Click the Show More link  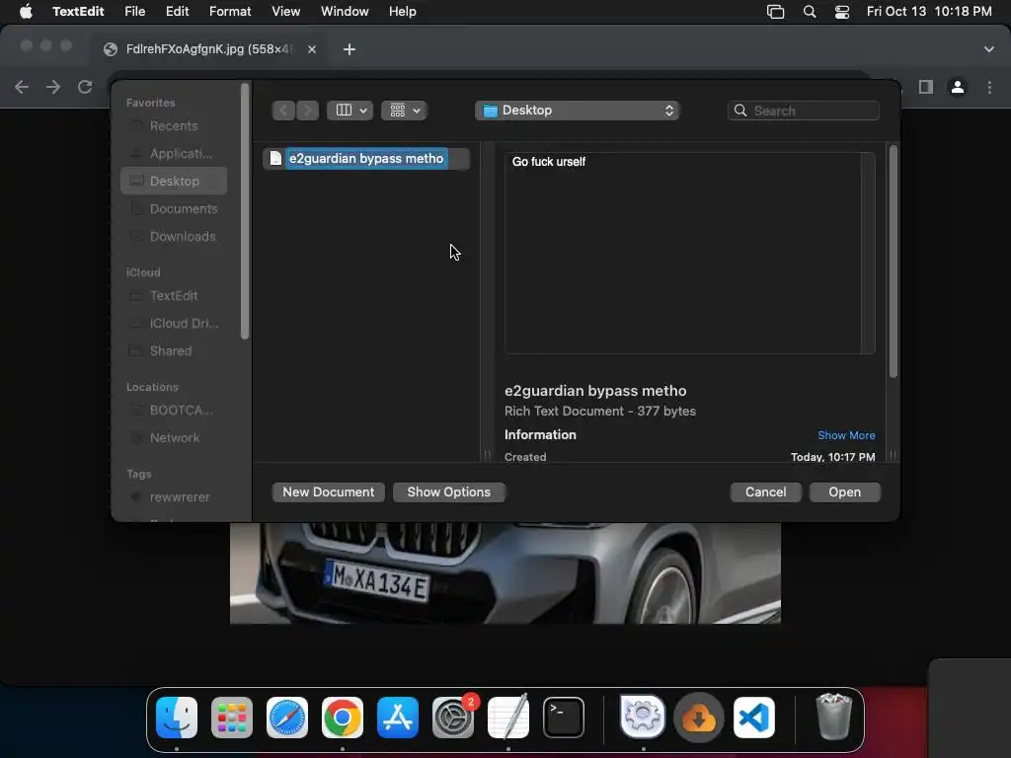pos(846,435)
